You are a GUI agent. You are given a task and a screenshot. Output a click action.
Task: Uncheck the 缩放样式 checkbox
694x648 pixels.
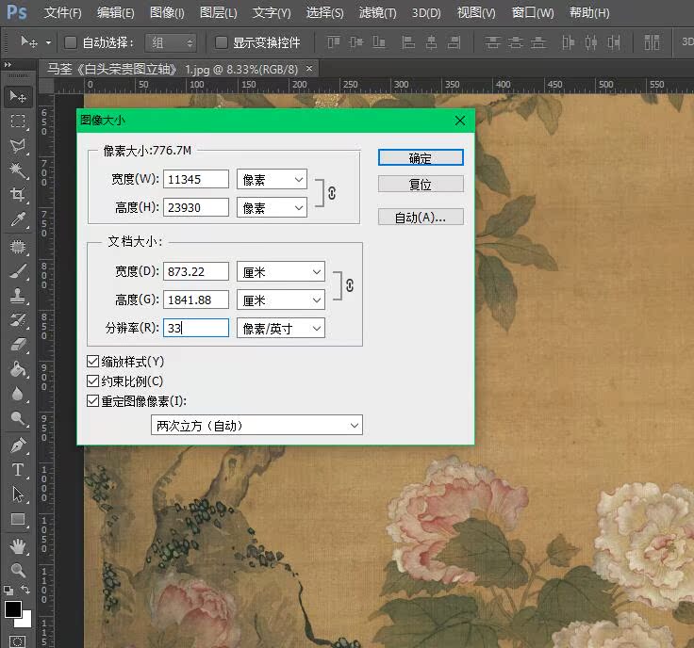(x=92, y=362)
